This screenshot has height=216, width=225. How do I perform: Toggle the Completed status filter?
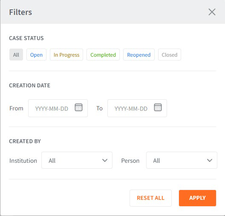pos(103,55)
